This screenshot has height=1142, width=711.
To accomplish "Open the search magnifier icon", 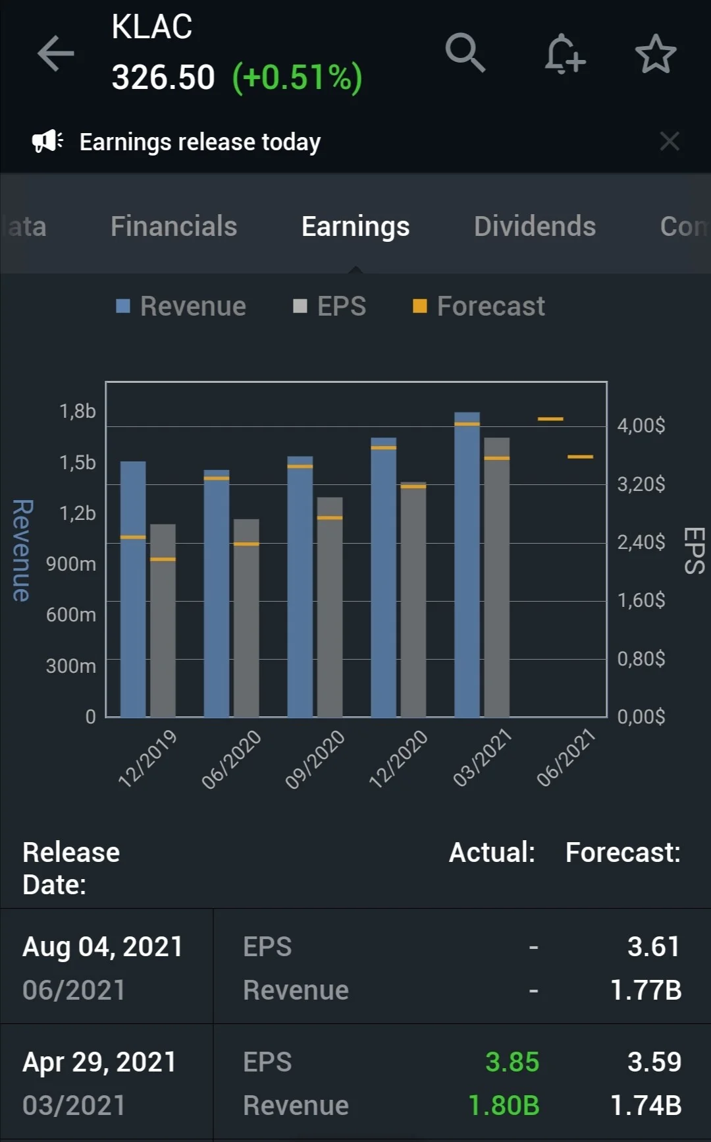I will coord(465,52).
